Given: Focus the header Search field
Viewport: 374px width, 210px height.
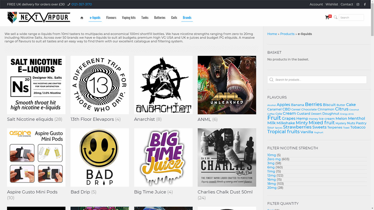Looking at the screenshot, I should tap(351, 17).
